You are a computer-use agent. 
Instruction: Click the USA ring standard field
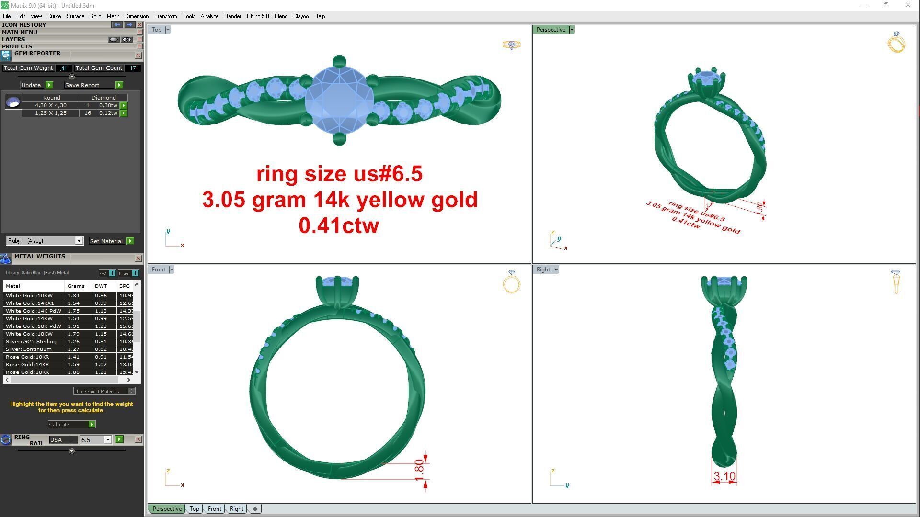(63, 440)
